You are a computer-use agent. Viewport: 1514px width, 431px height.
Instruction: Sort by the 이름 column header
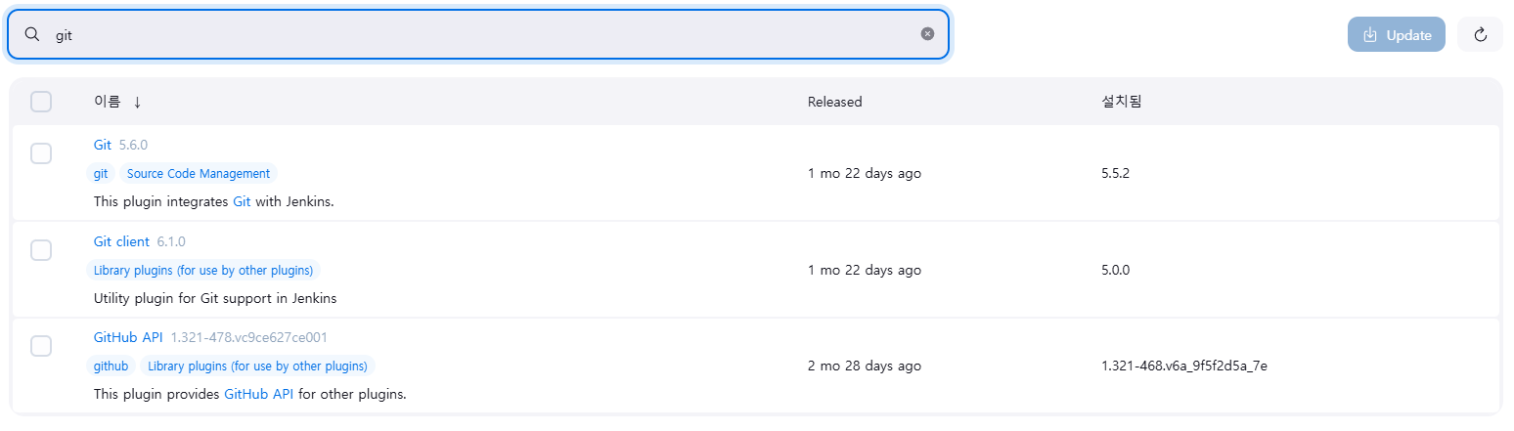point(108,102)
